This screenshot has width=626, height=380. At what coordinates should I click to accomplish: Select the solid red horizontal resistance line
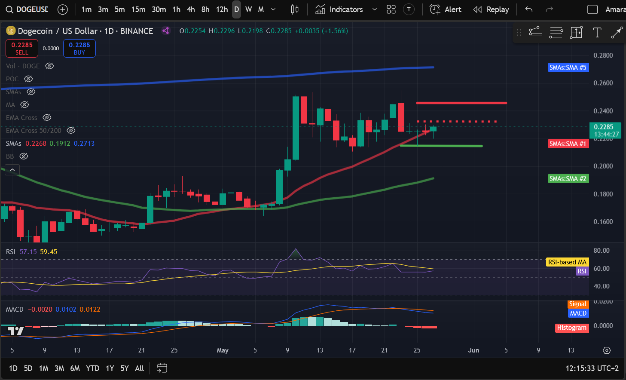point(461,103)
